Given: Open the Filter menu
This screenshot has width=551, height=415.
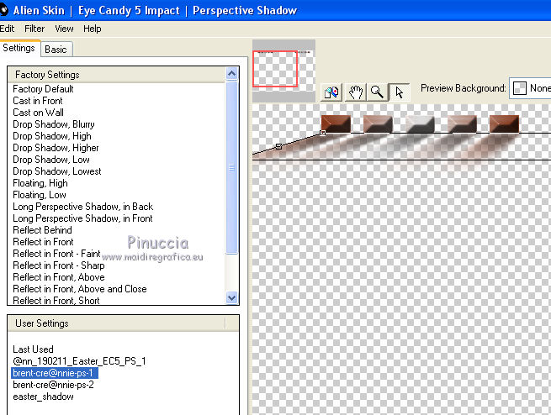Looking at the screenshot, I should (x=34, y=29).
